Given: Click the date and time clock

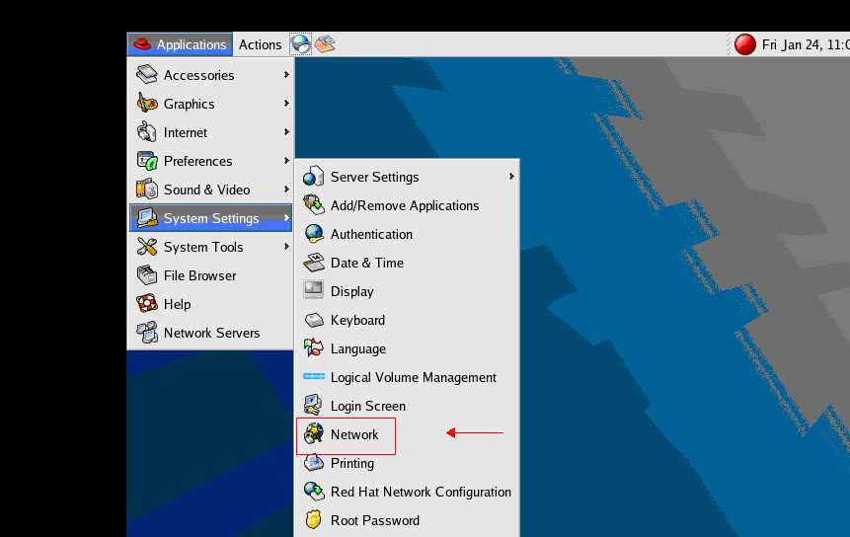Looking at the screenshot, I should tap(806, 44).
